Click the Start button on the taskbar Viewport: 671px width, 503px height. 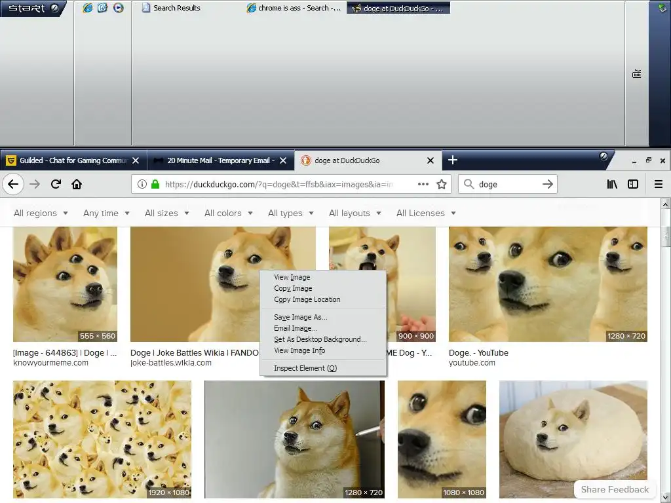[32, 8]
